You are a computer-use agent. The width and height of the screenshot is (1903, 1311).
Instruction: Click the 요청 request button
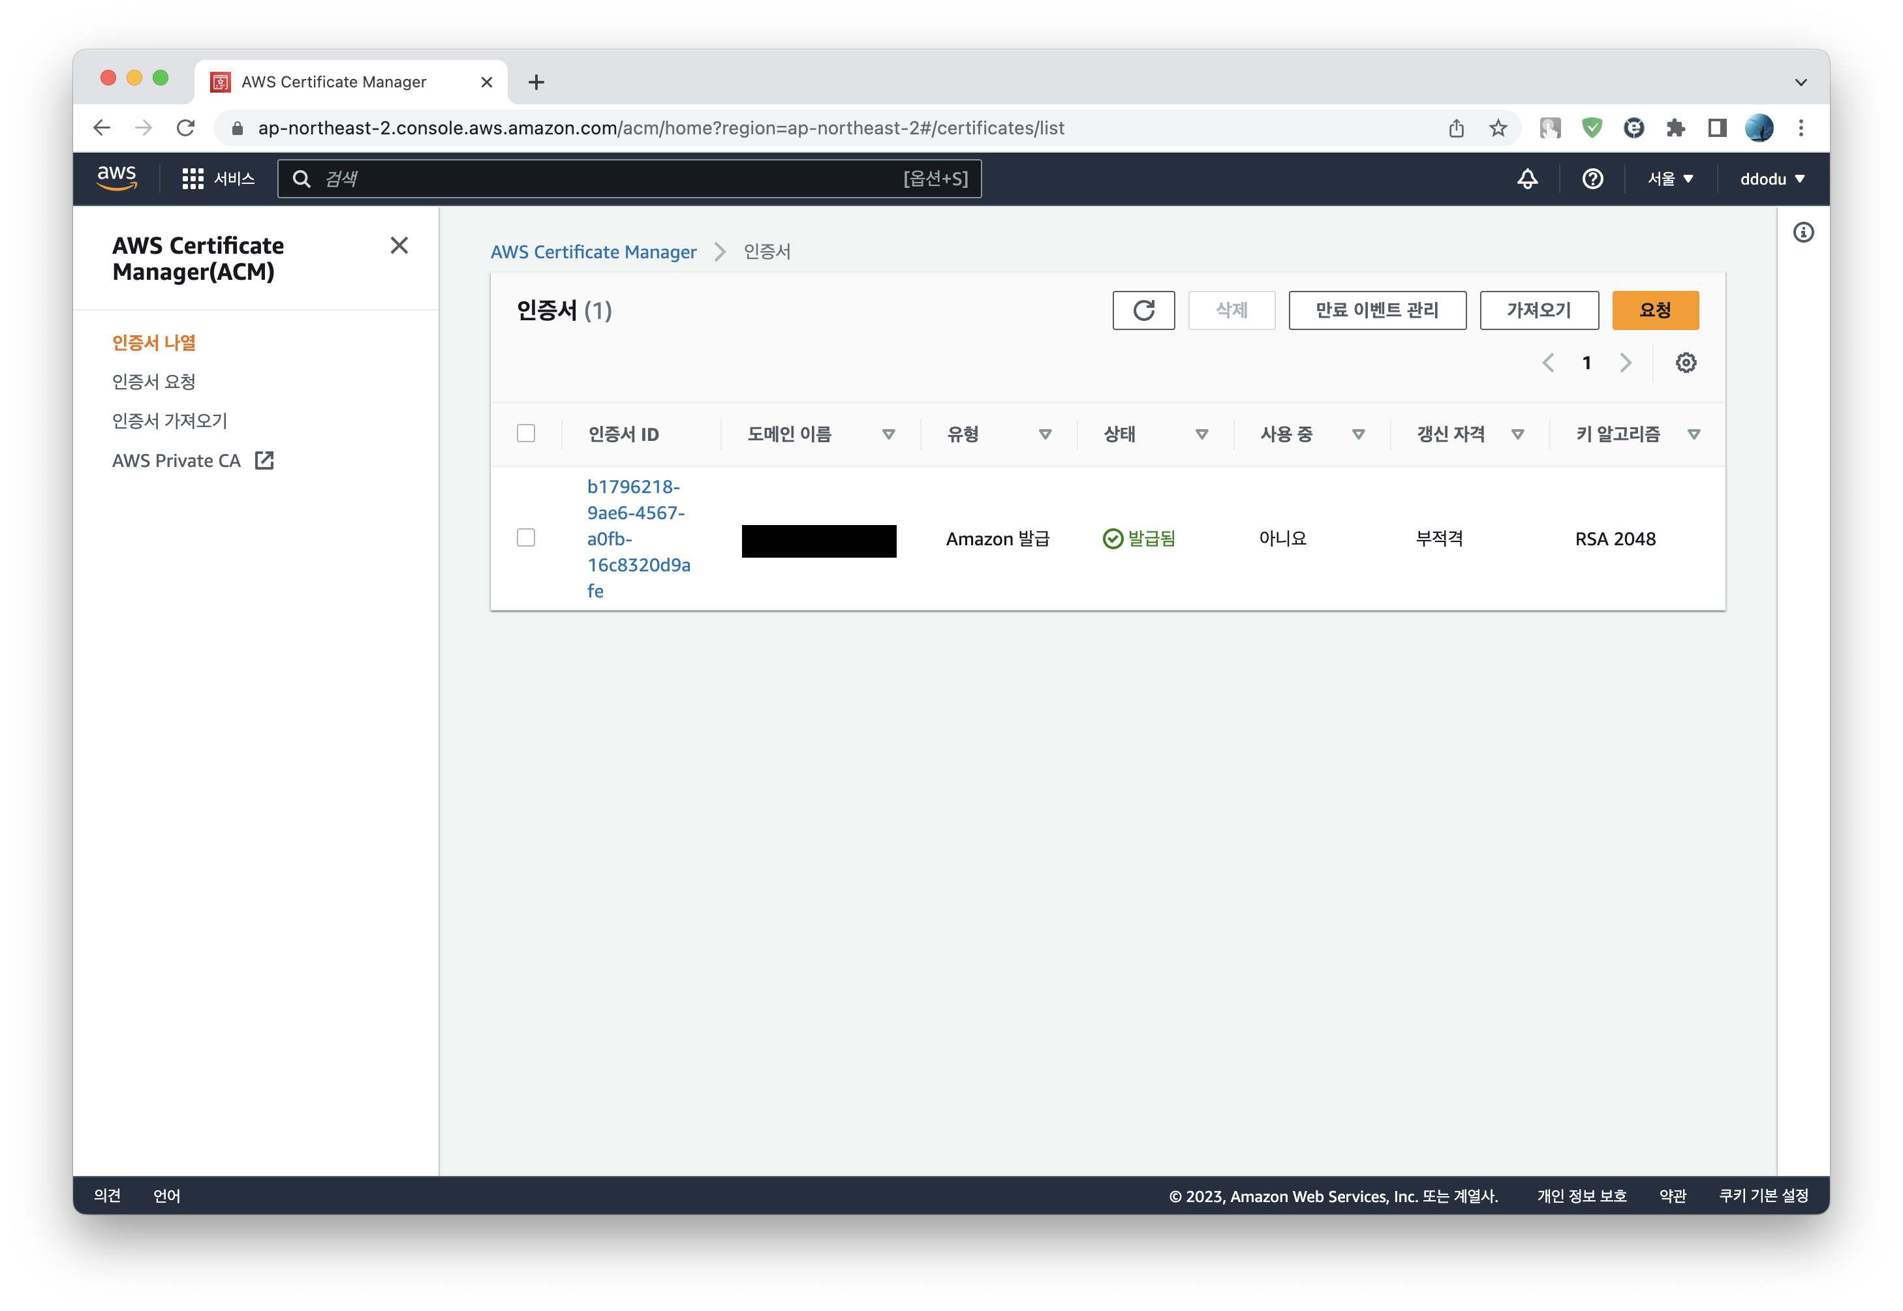coord(1655,310)
